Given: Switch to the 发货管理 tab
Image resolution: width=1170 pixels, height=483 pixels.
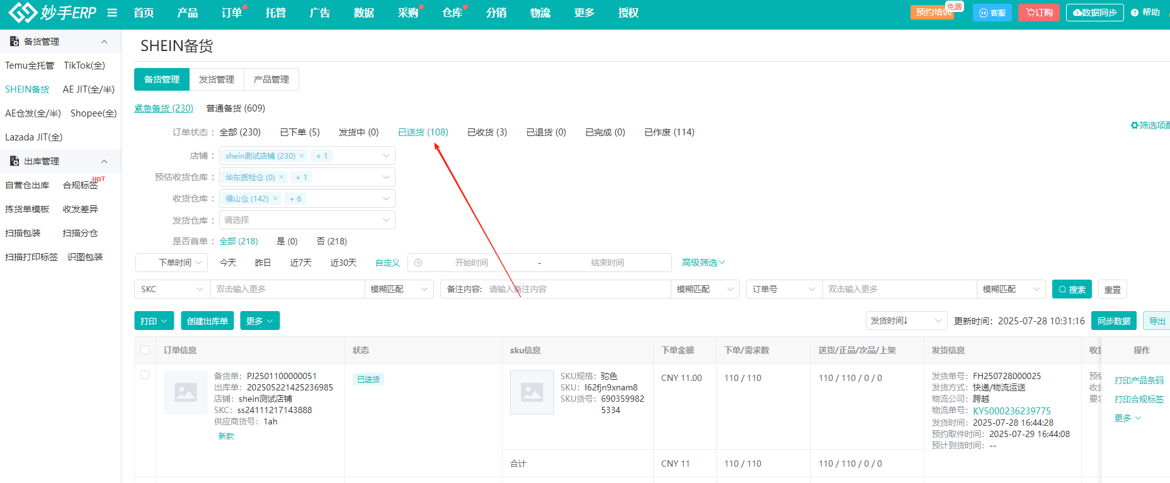Looking at the screenshot, I should 217,79.
